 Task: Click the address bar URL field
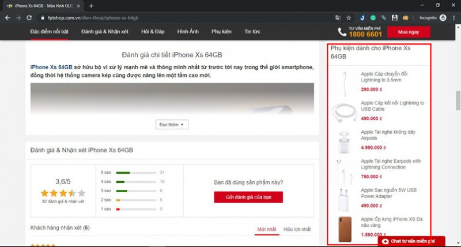[x=188, y=18]
